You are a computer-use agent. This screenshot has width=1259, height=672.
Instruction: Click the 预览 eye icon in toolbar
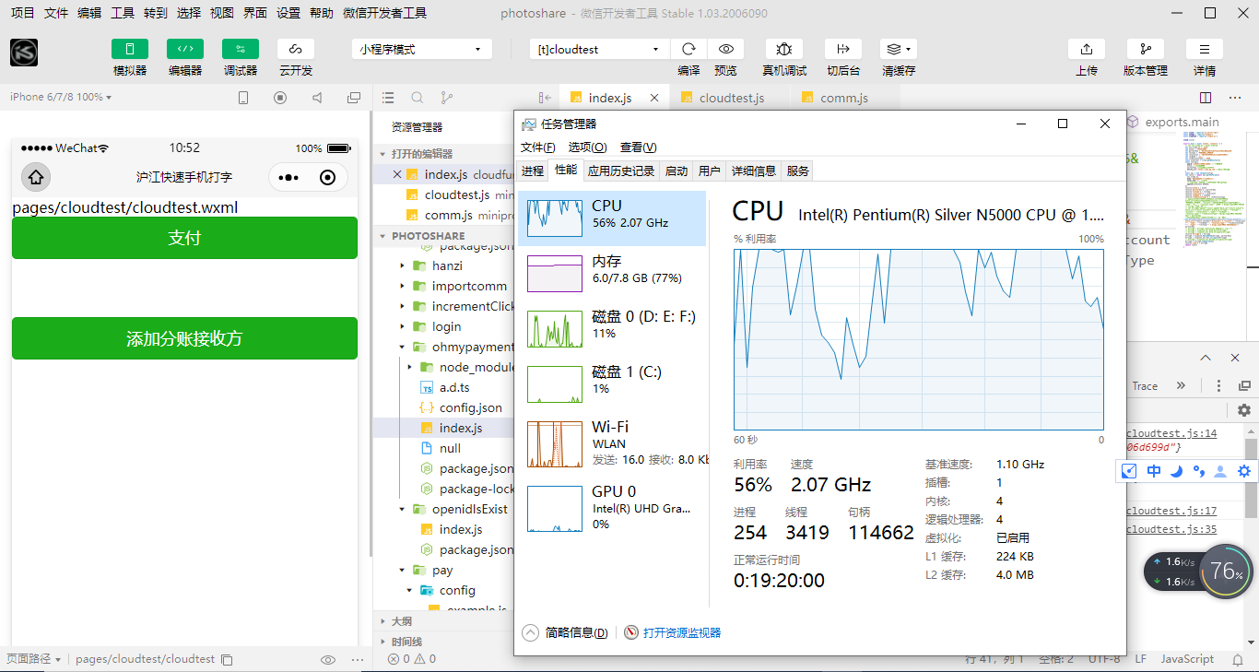click(726, 49)
